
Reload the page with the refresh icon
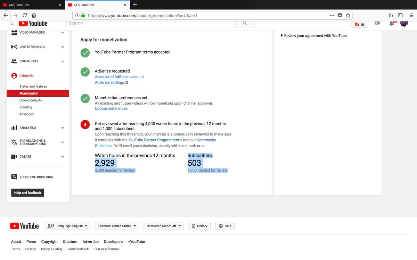(x=25, y=15)
